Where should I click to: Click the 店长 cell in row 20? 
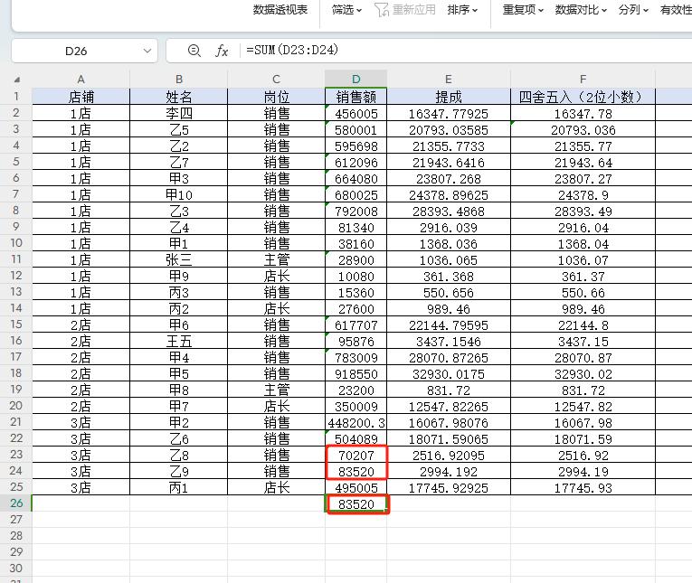coord(276,407)
